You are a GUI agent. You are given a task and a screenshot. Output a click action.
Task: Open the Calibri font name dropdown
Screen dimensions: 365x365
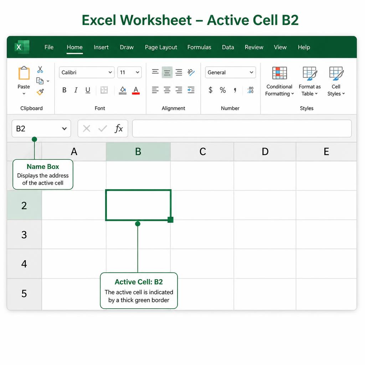point(87,72)
